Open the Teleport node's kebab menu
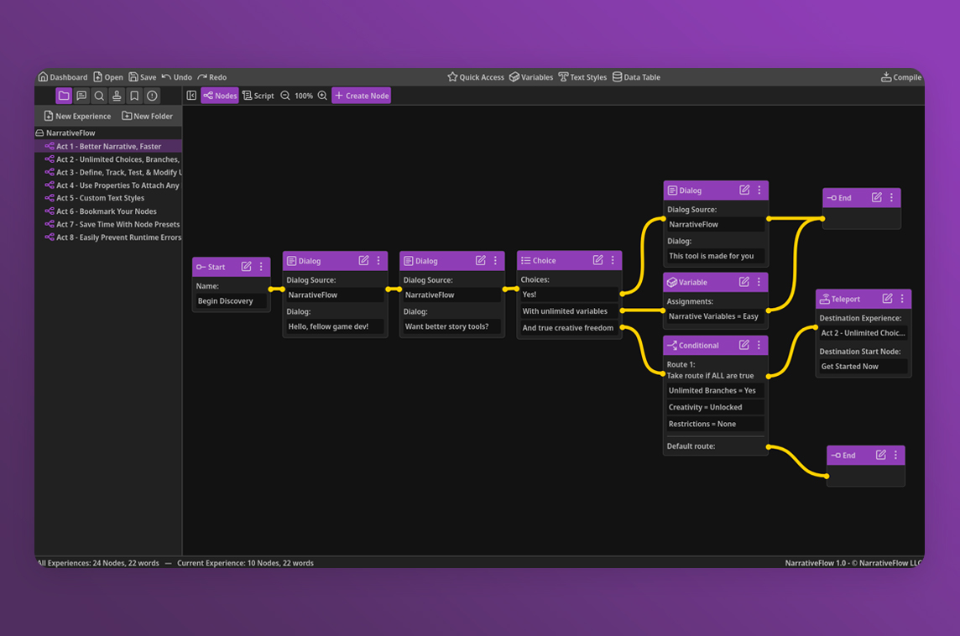The height and width of the screenshot is (636, 960). [x=902, y=299]
